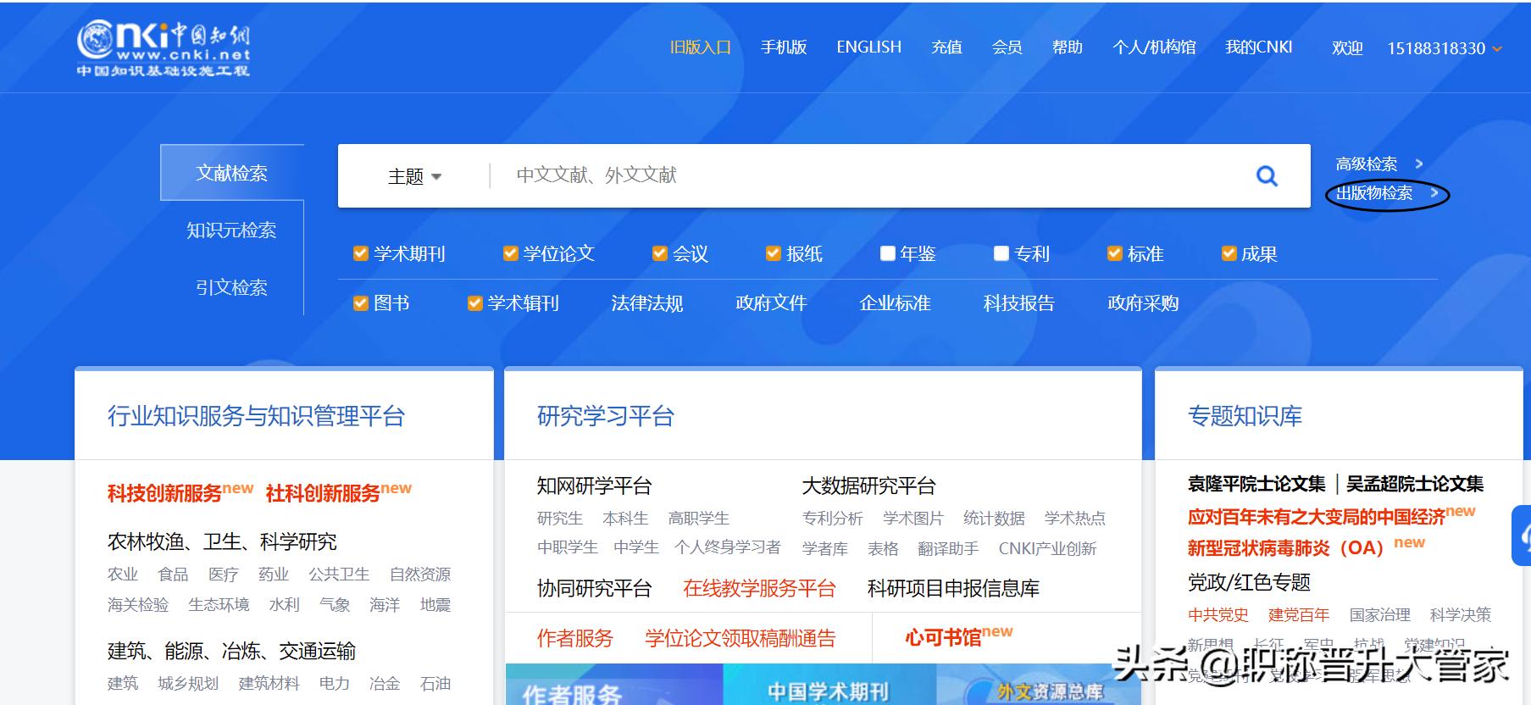Viewport: 1531px width, 705px height.
Task: Uncheck the 会议 checkbox
Action: click(x=659, y=253)
